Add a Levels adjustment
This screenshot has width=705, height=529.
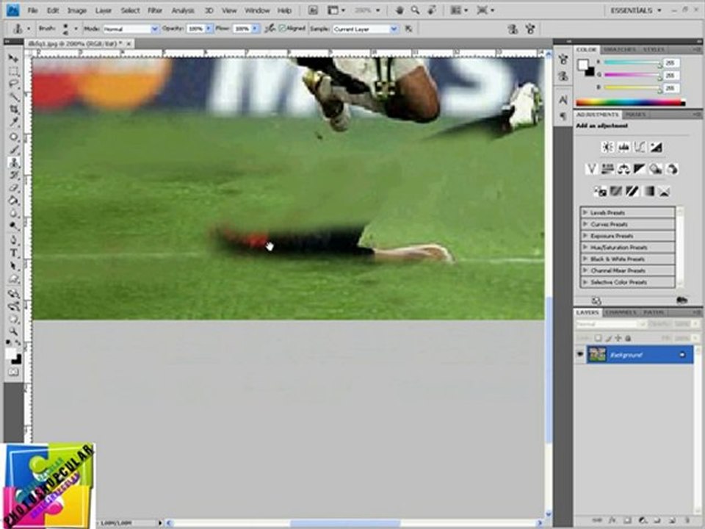coord(623,147)
